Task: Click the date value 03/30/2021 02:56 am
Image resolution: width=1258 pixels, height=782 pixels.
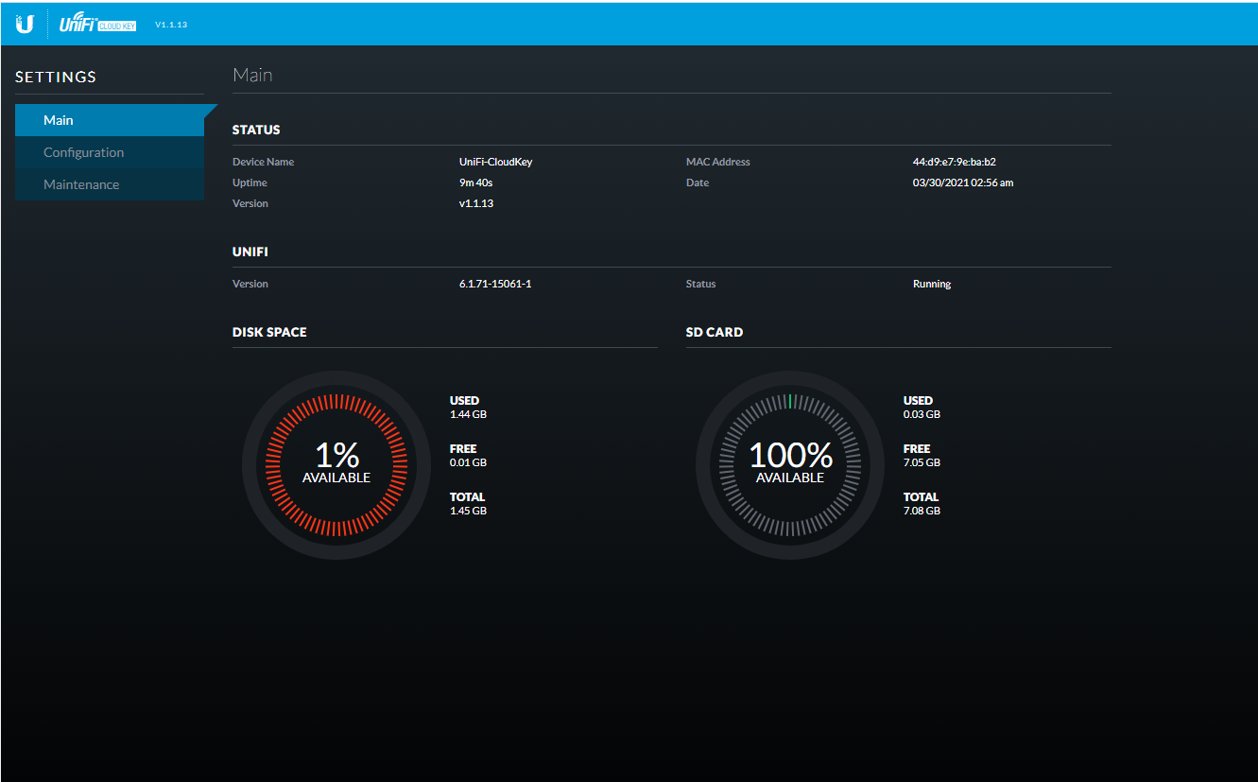Action: click(962, 182)
